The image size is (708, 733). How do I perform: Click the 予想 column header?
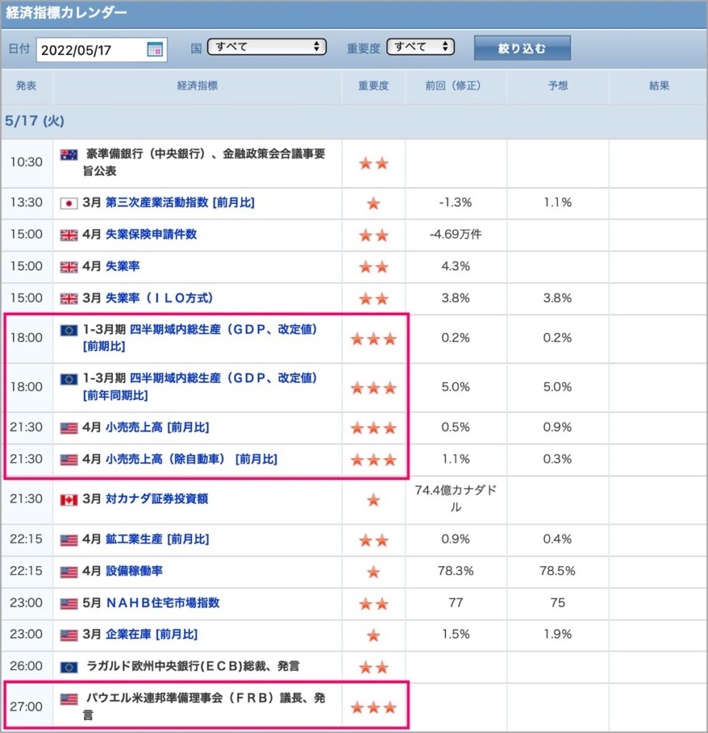click(558, 86)
